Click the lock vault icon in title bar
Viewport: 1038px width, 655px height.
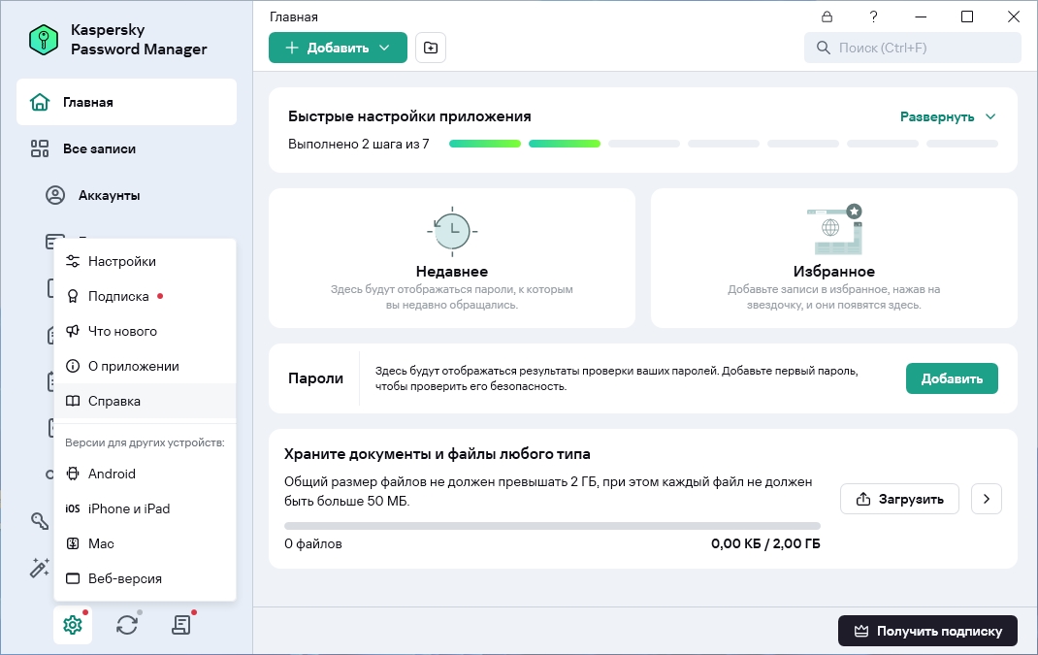click(827, 16)
